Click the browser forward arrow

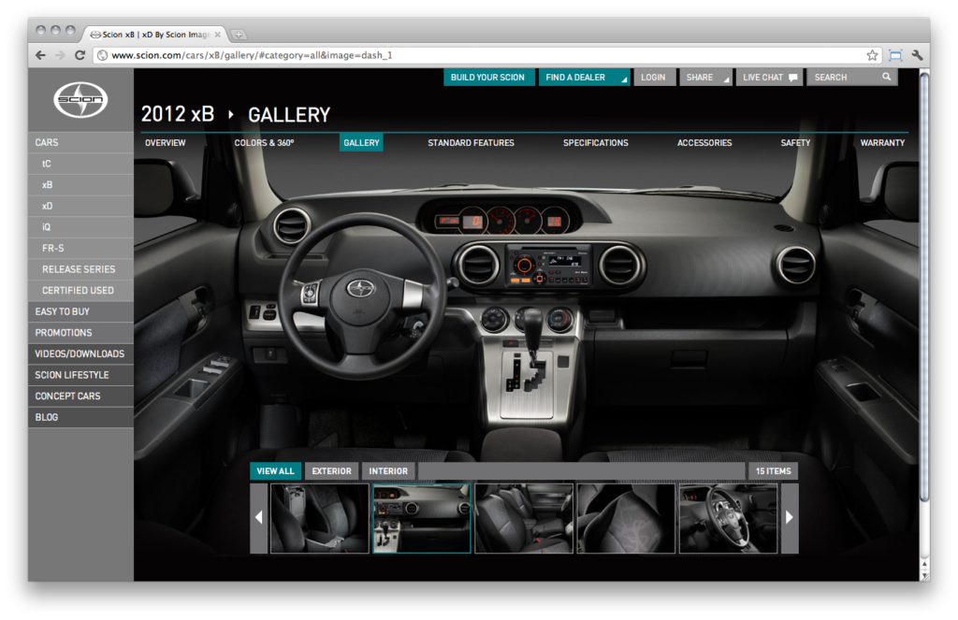pyautogui.click(x=60, y=55)
